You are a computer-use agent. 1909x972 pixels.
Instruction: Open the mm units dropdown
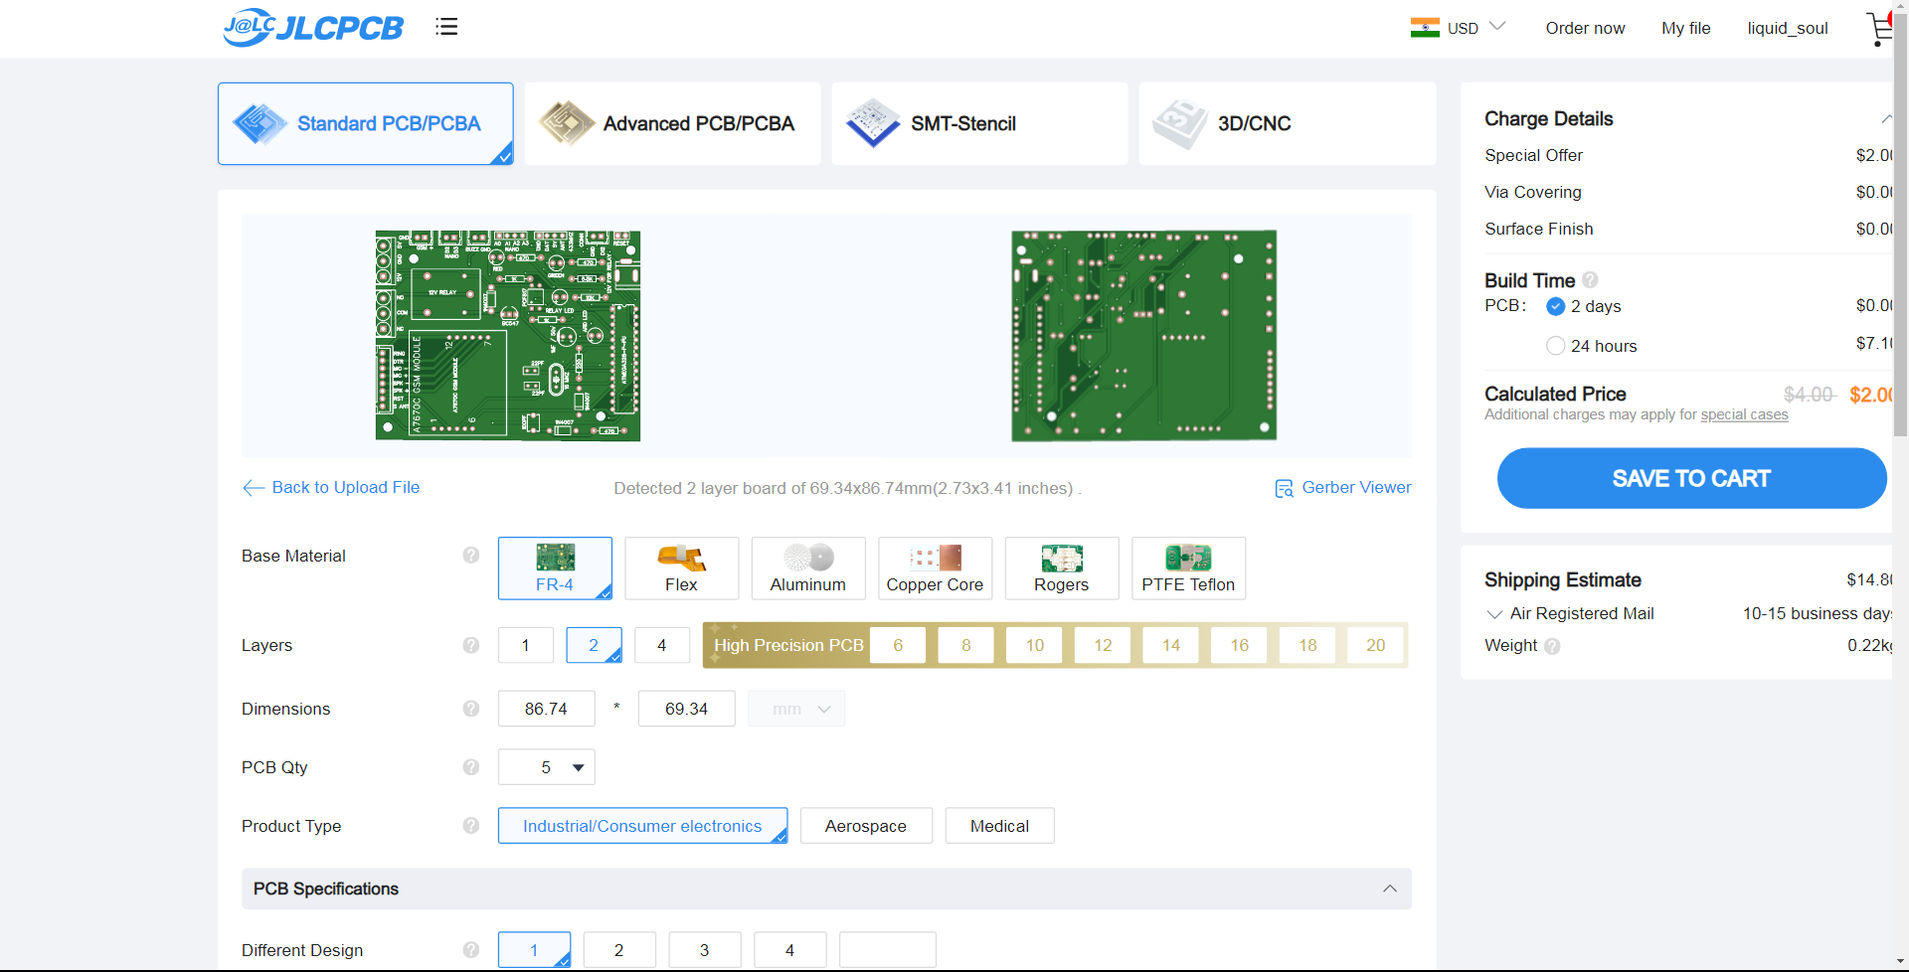[796, 709]
